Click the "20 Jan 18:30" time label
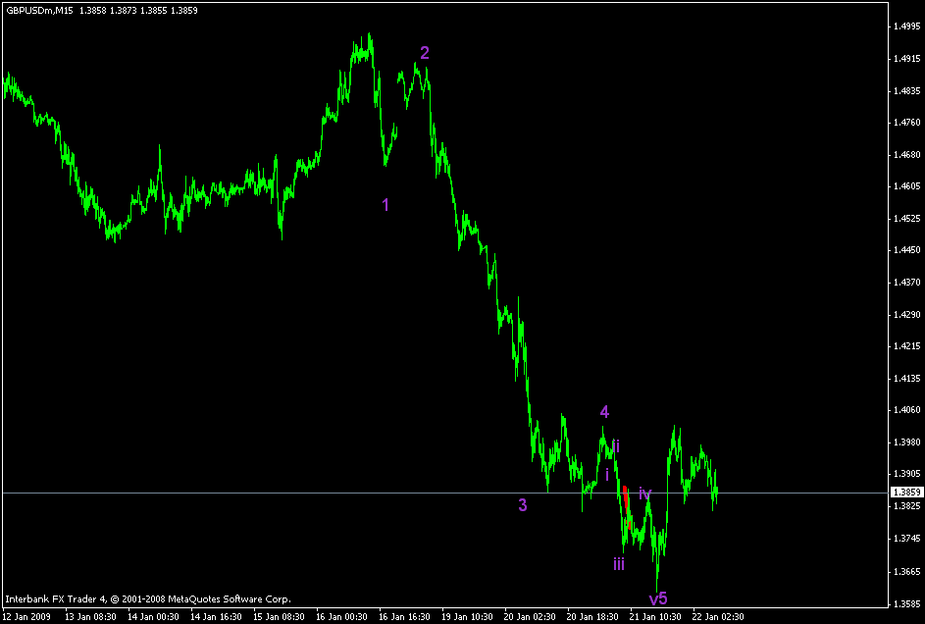The width and height of the screenshot is (925, 624). 592,617
